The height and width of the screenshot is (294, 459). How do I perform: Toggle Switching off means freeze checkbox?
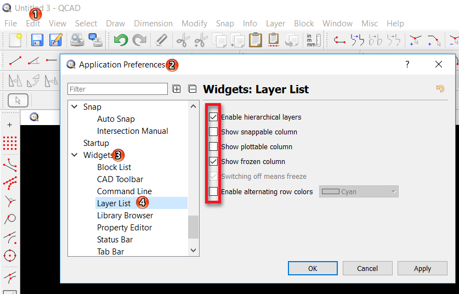click(x=213, y=176)
